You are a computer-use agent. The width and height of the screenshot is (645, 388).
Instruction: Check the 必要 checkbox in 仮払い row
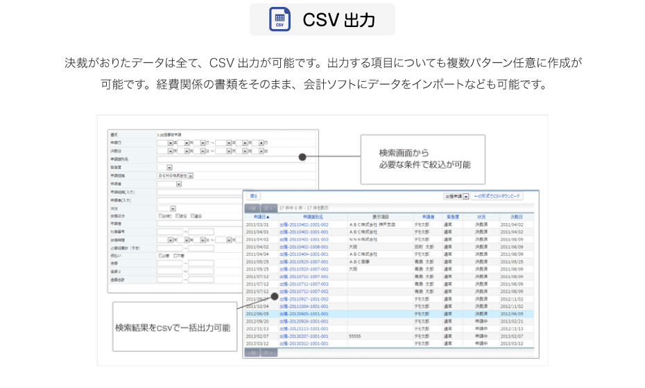pos(160,256)
